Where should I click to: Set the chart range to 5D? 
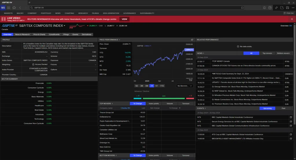(136, 86)
